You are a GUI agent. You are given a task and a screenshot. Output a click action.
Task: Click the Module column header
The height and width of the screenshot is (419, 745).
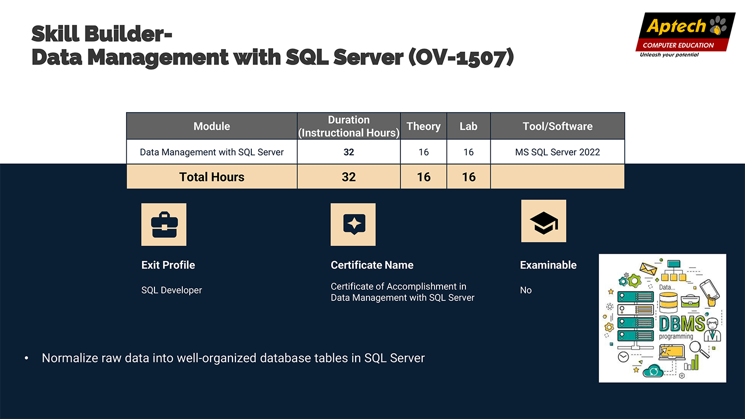[212, 126]
